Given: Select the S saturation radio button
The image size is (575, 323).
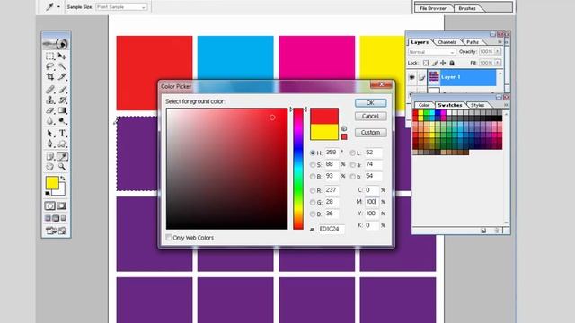Looking at the screenshot, I should click(313, 165).
